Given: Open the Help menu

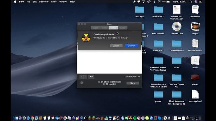Looking at the screenshot, I should (72, 2).
